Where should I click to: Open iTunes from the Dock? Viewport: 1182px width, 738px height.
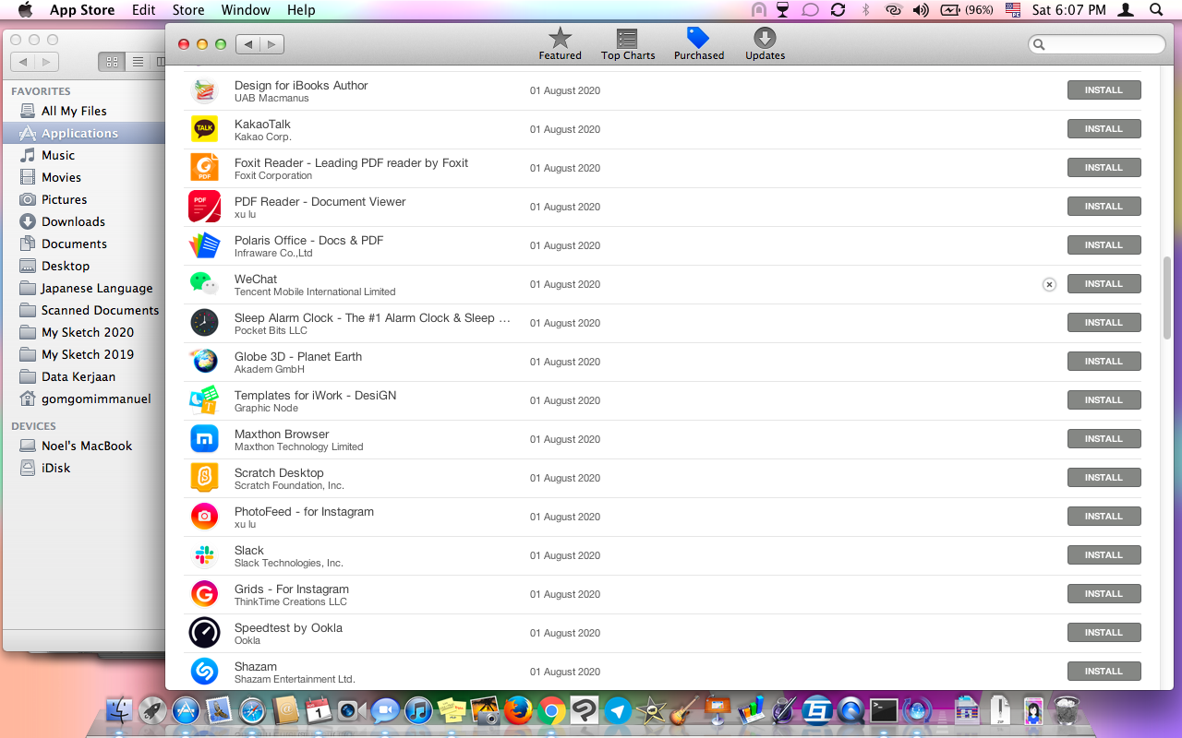[x=418, y=710]
